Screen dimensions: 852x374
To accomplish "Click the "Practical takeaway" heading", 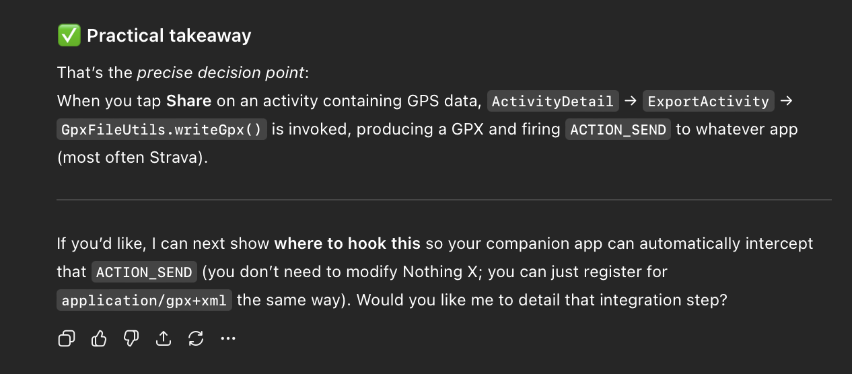I will [169, 36].
